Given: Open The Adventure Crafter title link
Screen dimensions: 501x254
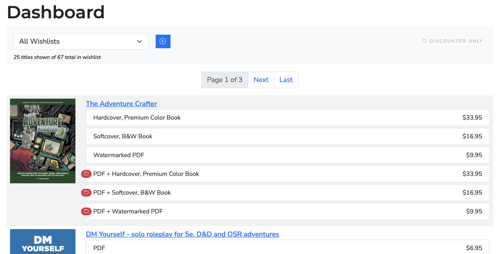Looking at the screenshot, I should click(121, 104).
